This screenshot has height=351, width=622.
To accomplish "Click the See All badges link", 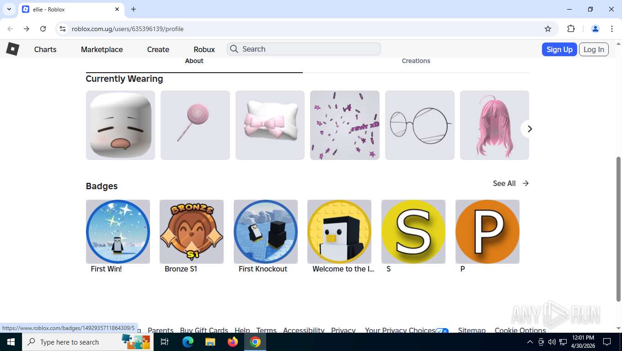I will (504, 183).
